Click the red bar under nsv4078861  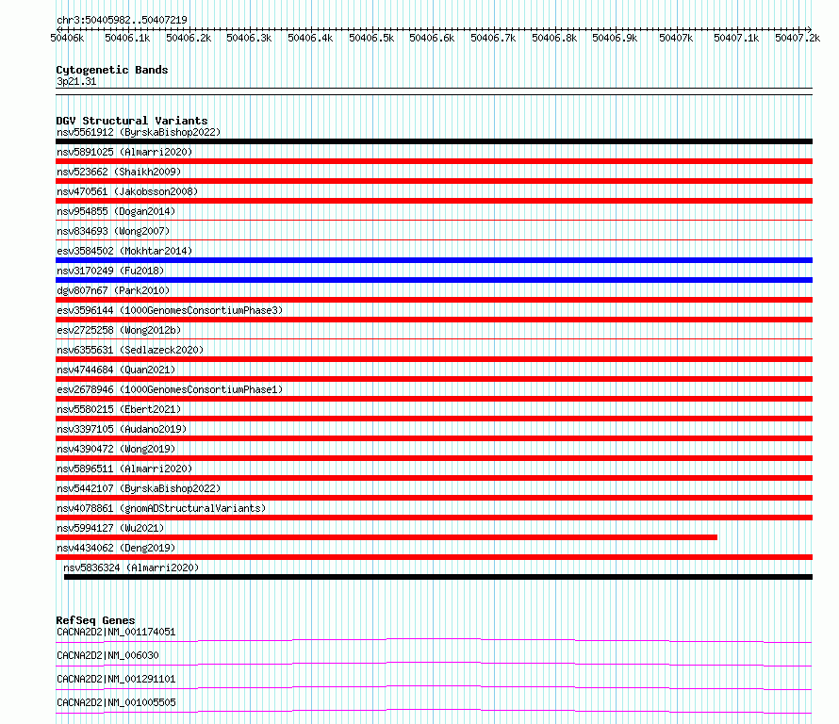point(434,518)
